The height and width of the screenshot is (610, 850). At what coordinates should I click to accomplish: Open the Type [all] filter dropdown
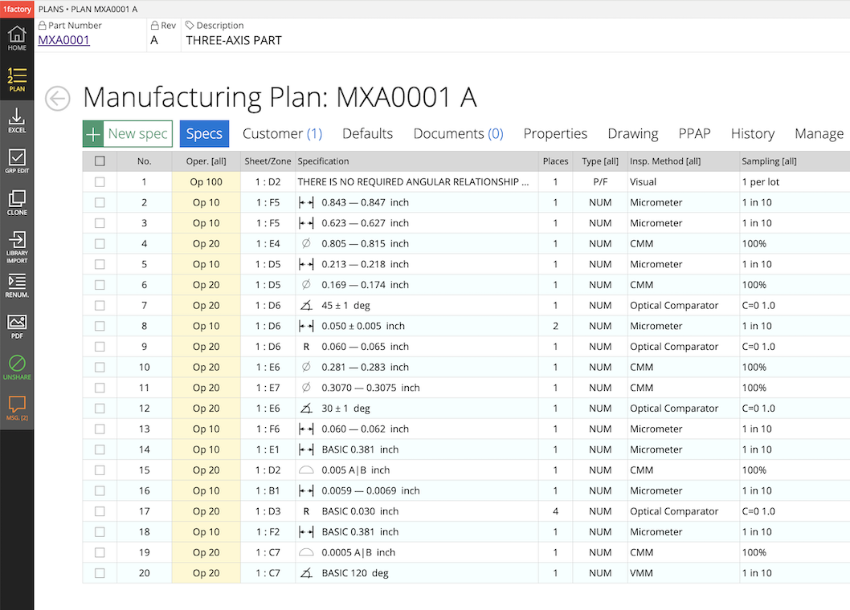pos(600,161)
